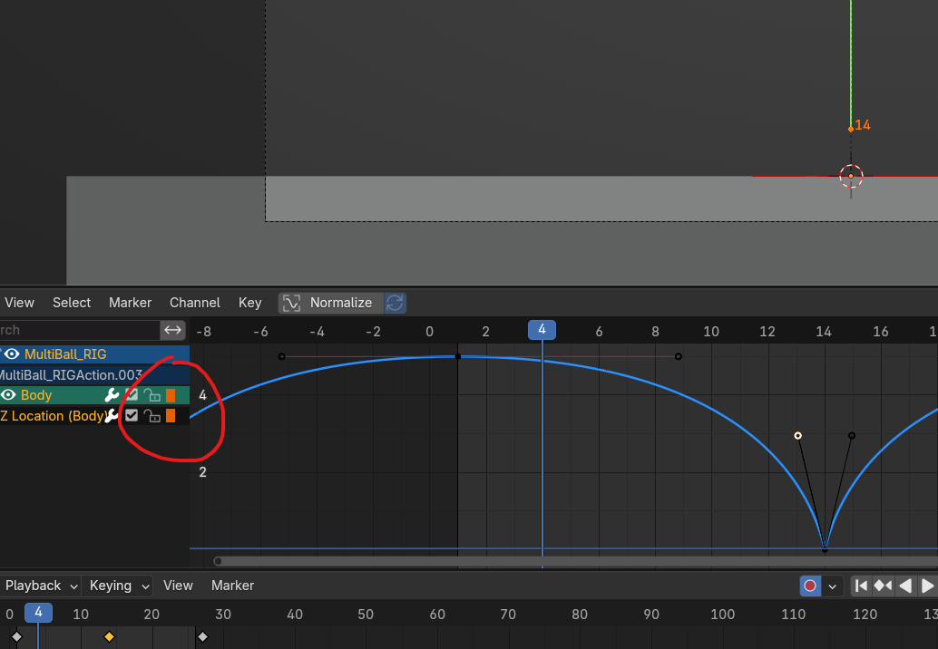Click lock icon on Z Location row
Viewport: 938px width, 649px height.
[x=151, y=416]
